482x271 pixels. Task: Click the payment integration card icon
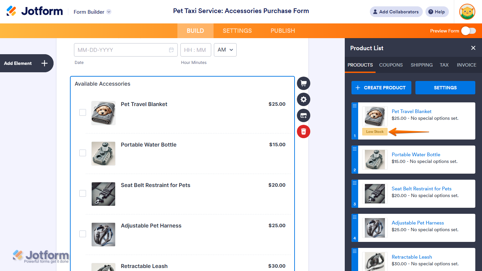click(x=304, y=115)
